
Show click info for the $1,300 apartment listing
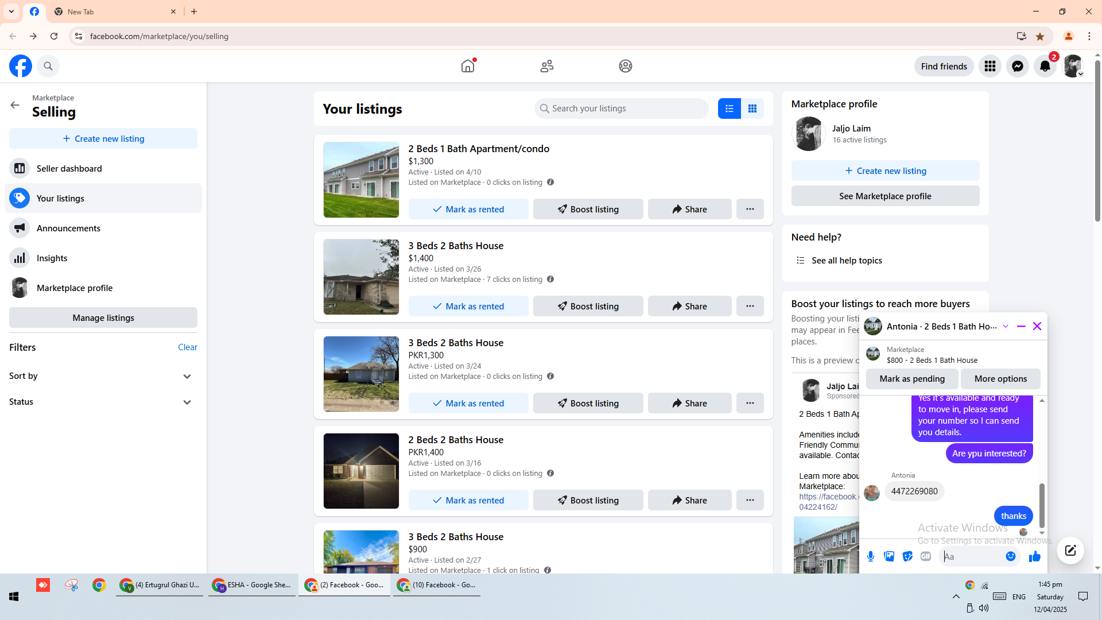click(x=550, y=182)
